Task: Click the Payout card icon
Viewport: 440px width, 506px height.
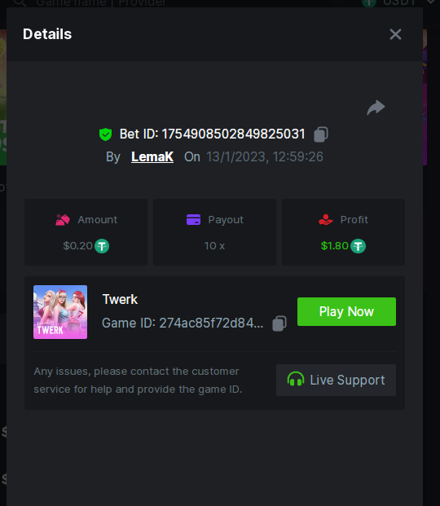Action: (193, 220)
